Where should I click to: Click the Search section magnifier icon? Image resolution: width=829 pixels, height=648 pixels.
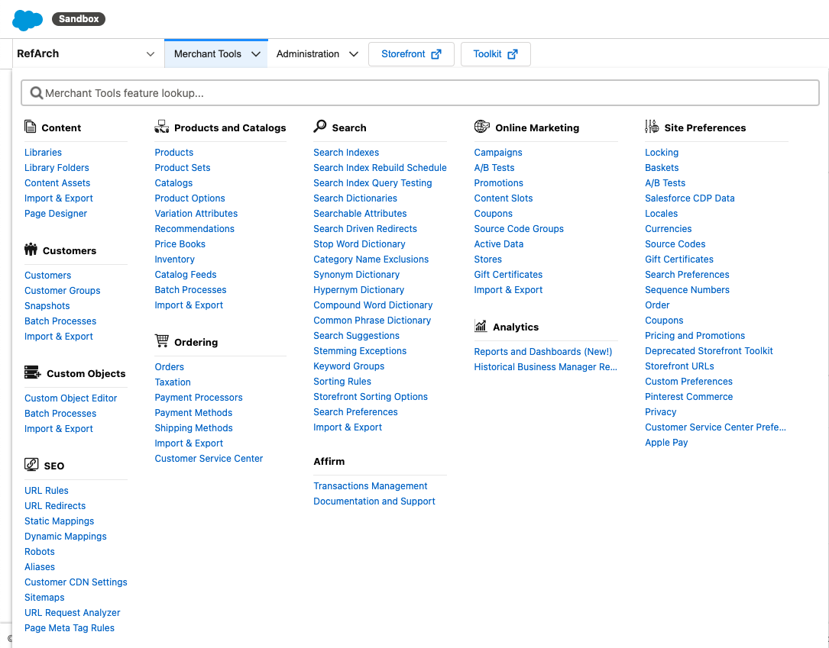(320, 126)
